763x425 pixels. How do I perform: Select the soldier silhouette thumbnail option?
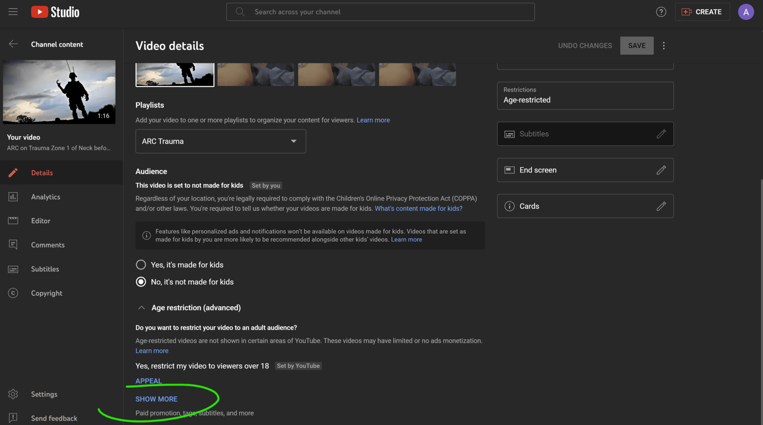tap(175, 75)
